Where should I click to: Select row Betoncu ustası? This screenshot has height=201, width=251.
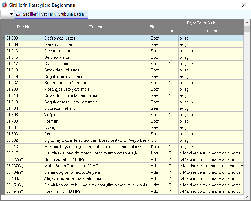tap(124, 57)
